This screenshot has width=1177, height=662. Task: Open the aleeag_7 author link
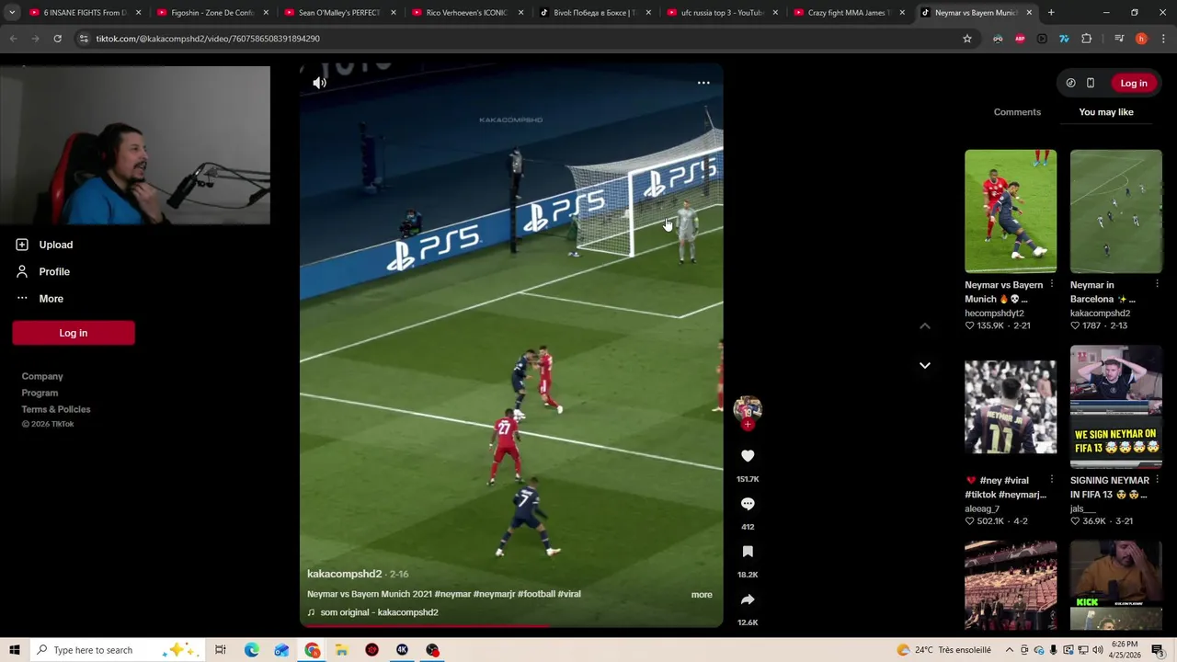click(x=980, y=508)
